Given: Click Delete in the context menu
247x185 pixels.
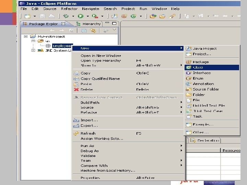Looking at the screenshot, I should coord(128,89).
